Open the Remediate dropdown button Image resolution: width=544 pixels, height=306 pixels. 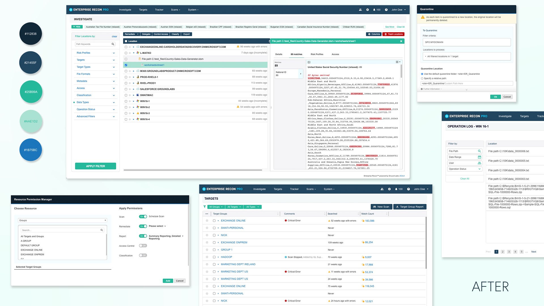(131, 34)
